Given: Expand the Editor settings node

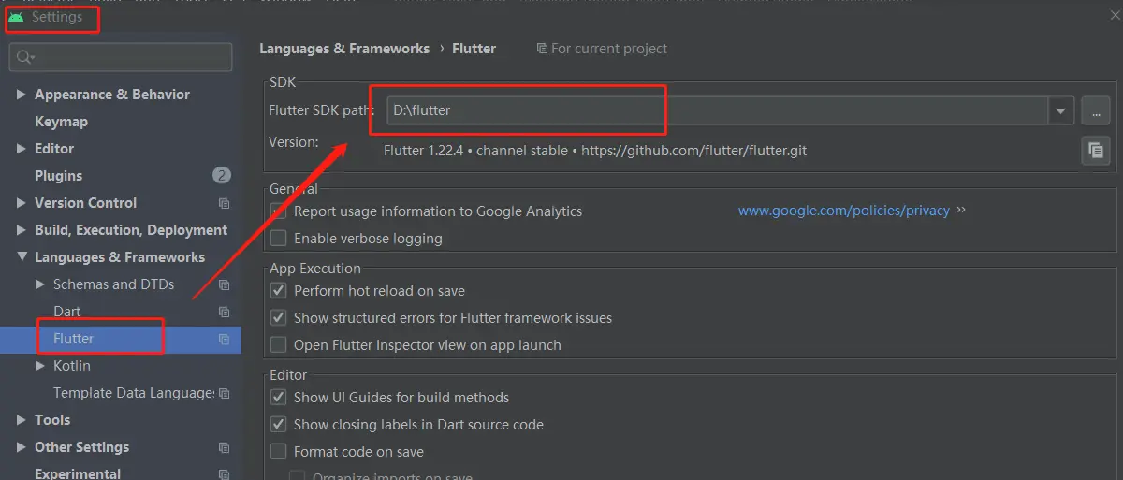Looking at the screenshot, I should coord(22,149).
